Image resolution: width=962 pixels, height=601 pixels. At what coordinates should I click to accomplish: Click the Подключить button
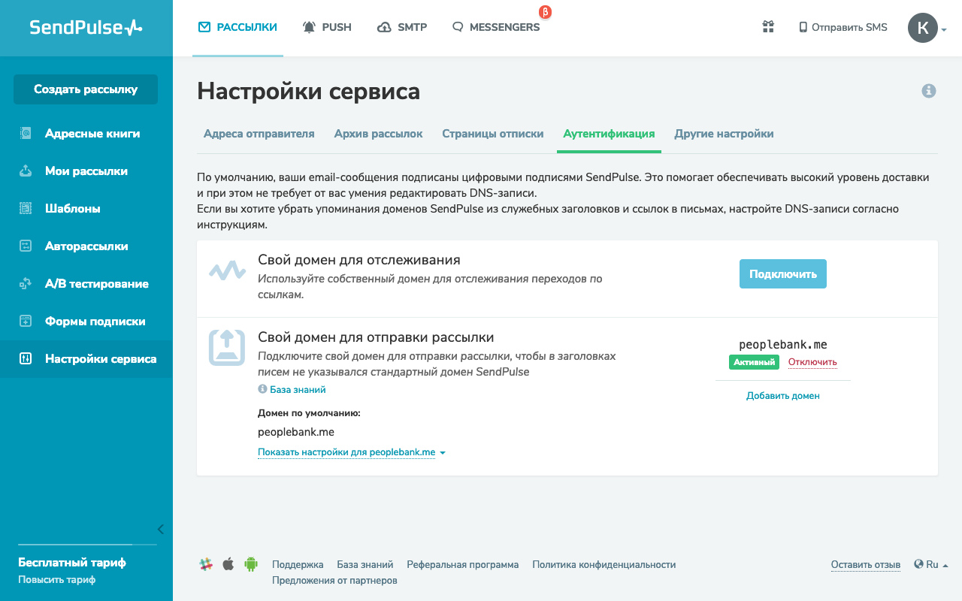coord(782,274)
